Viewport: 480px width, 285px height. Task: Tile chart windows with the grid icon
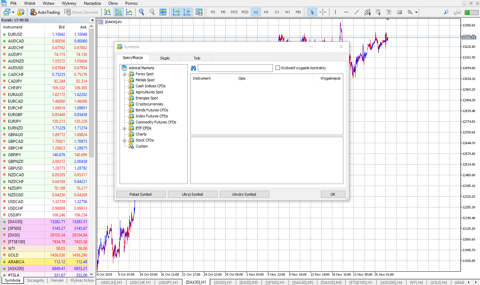[x=163, y=12]
